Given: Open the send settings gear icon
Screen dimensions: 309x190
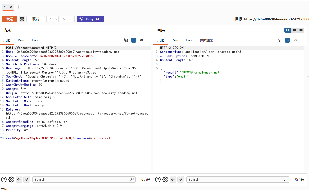Looking at the screenshot, I should (x=22, y=19).
